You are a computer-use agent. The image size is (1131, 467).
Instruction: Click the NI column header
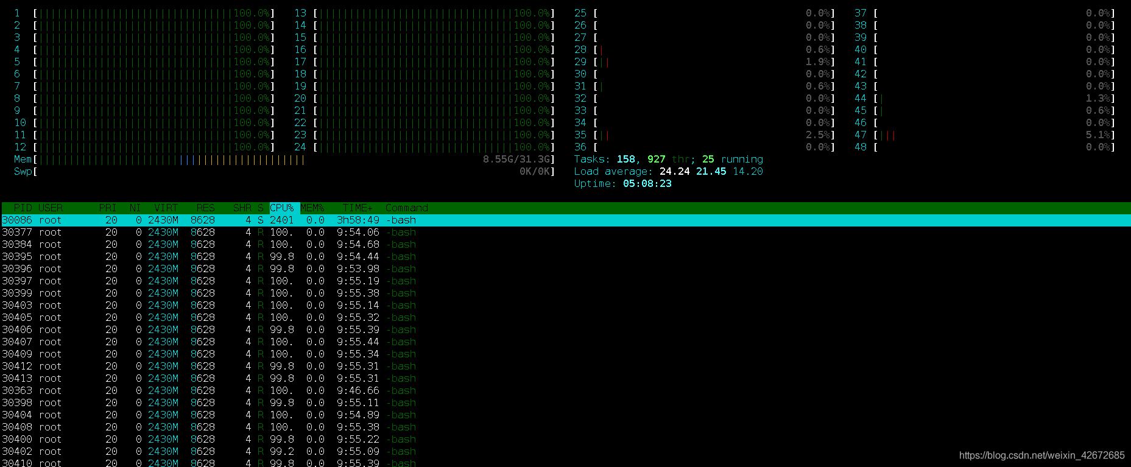[x=135, y=208]
